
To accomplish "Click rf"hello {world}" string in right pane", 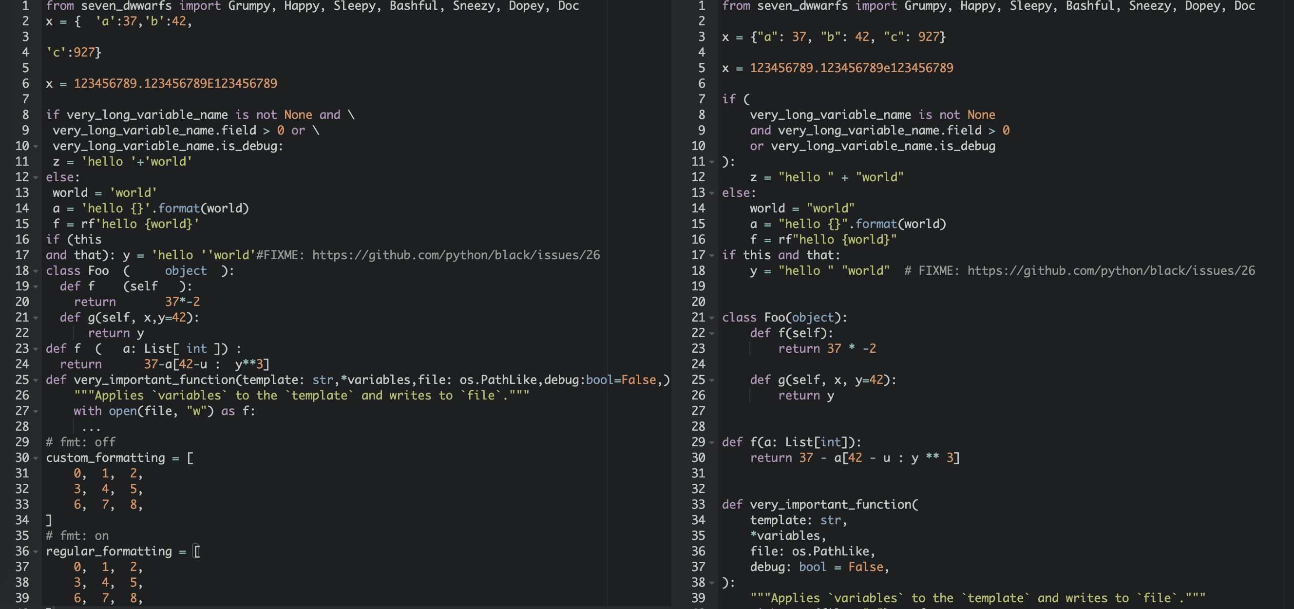I will 837,240.
